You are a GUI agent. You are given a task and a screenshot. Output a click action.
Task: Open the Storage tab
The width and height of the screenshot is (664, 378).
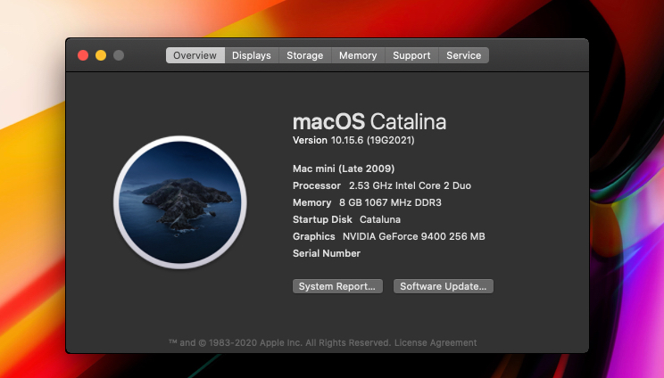(305, 55)
